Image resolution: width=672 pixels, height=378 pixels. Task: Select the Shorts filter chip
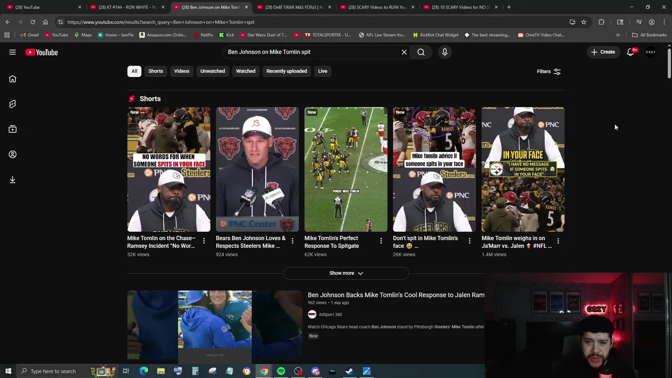[x=155, y=71]
